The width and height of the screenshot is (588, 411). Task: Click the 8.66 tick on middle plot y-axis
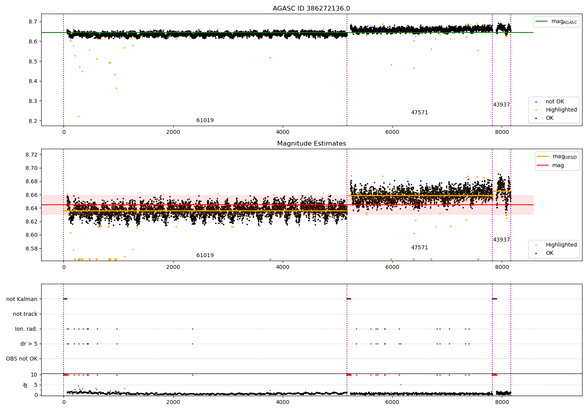click(x=32, y=195)
